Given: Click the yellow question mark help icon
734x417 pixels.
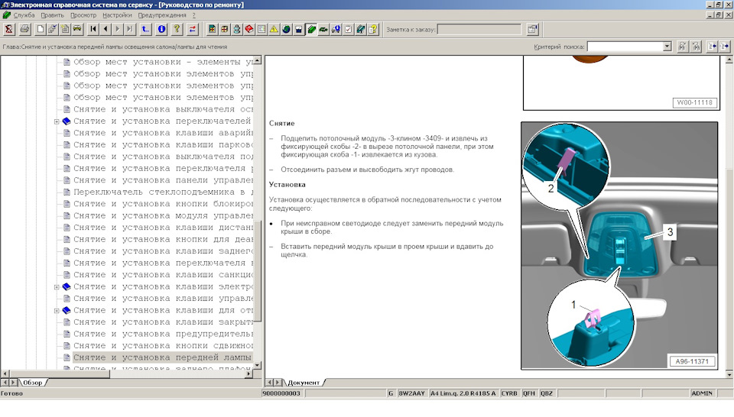Looking at the screenshot, I should (x=177, y=30).
